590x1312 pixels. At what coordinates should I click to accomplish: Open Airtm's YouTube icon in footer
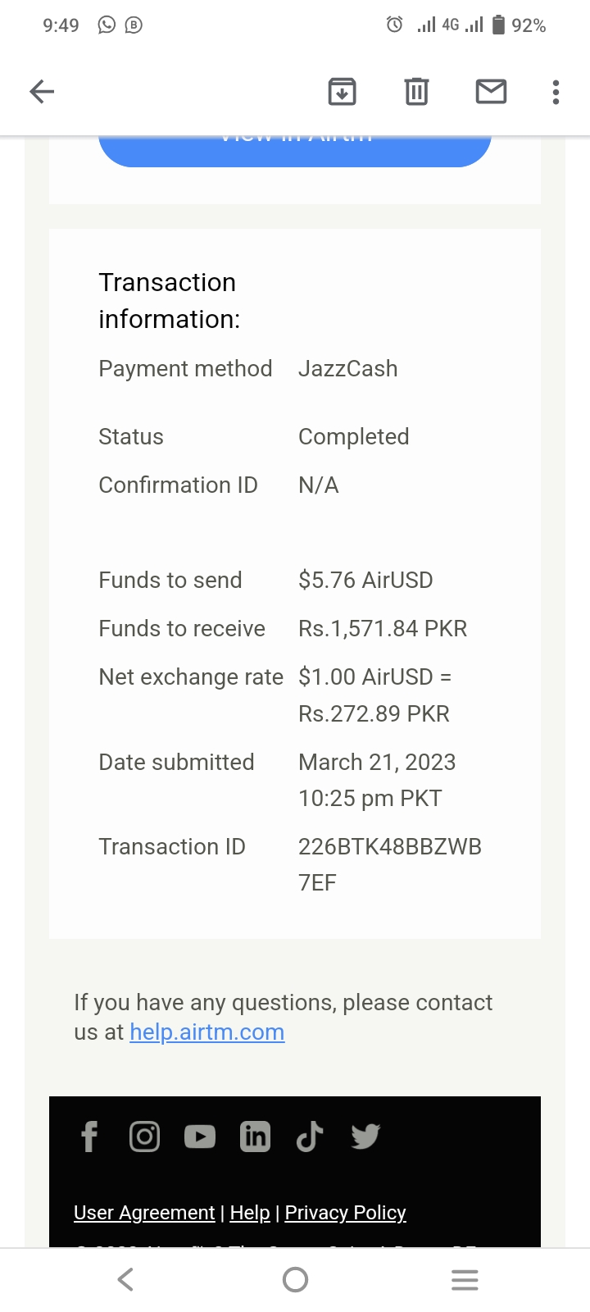tap(200, 1137)
